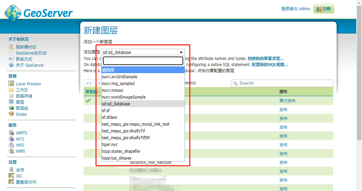Pick test_mepu_gis:mepu_mysql_link_test option

coord(143,124)
